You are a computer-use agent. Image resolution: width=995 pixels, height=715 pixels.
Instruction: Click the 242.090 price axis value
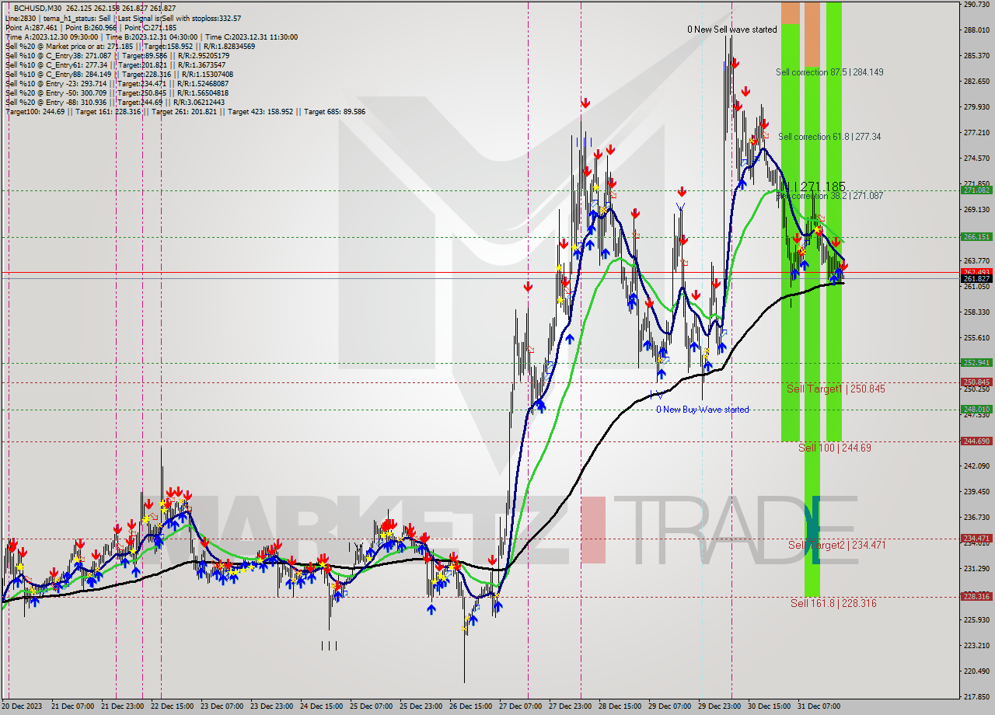(x=976, y=466)
